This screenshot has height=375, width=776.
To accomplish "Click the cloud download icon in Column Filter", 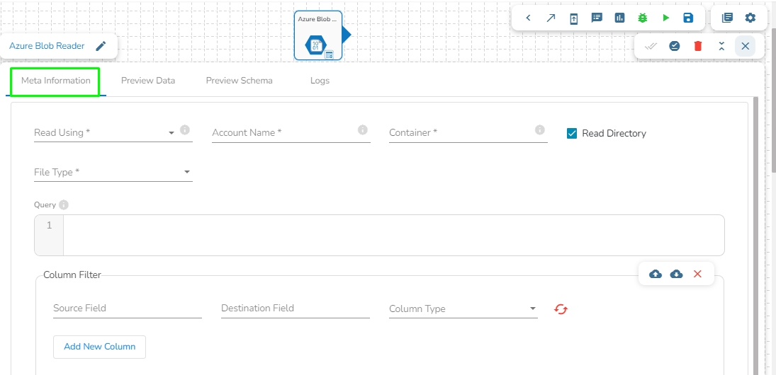I will pyautogui.click(x=677, y=274).
